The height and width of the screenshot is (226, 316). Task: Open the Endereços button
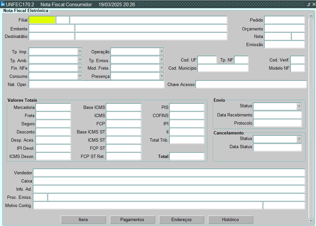[182, 220]
